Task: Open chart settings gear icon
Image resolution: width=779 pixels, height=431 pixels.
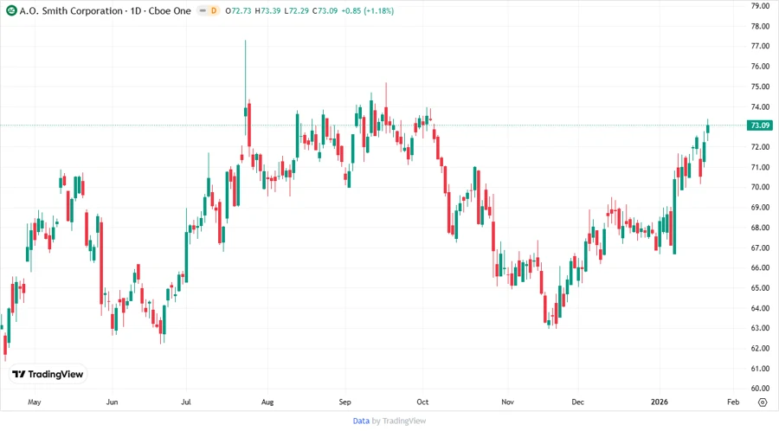Action: click(x=762, y=402)
